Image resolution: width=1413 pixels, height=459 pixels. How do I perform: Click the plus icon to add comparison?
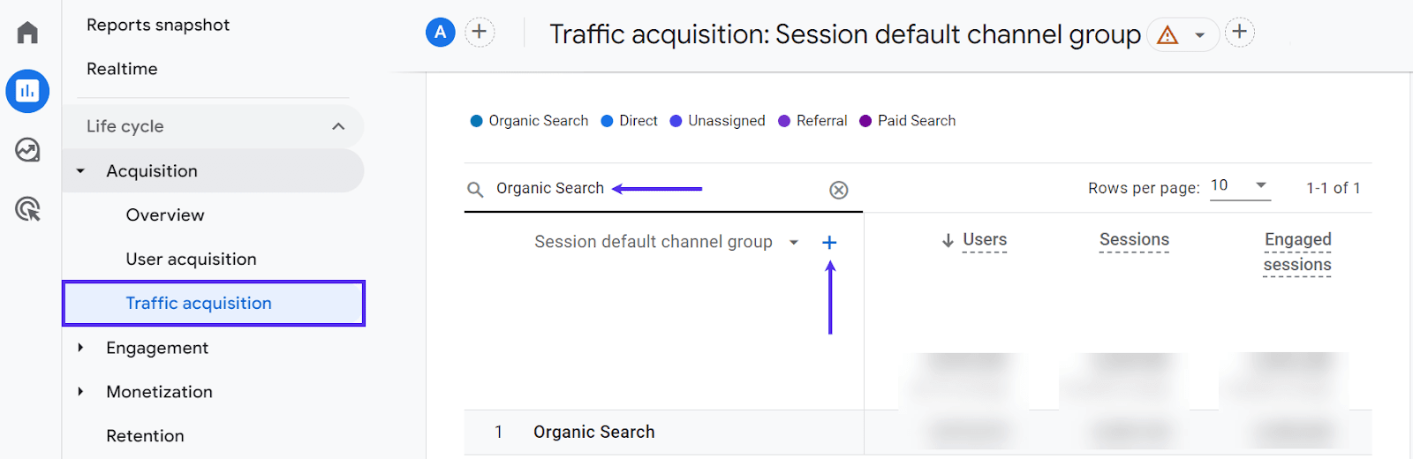point(480,33)
